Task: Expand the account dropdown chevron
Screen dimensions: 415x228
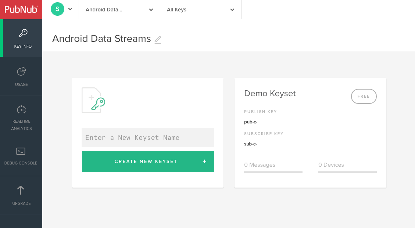Action: 70,10
